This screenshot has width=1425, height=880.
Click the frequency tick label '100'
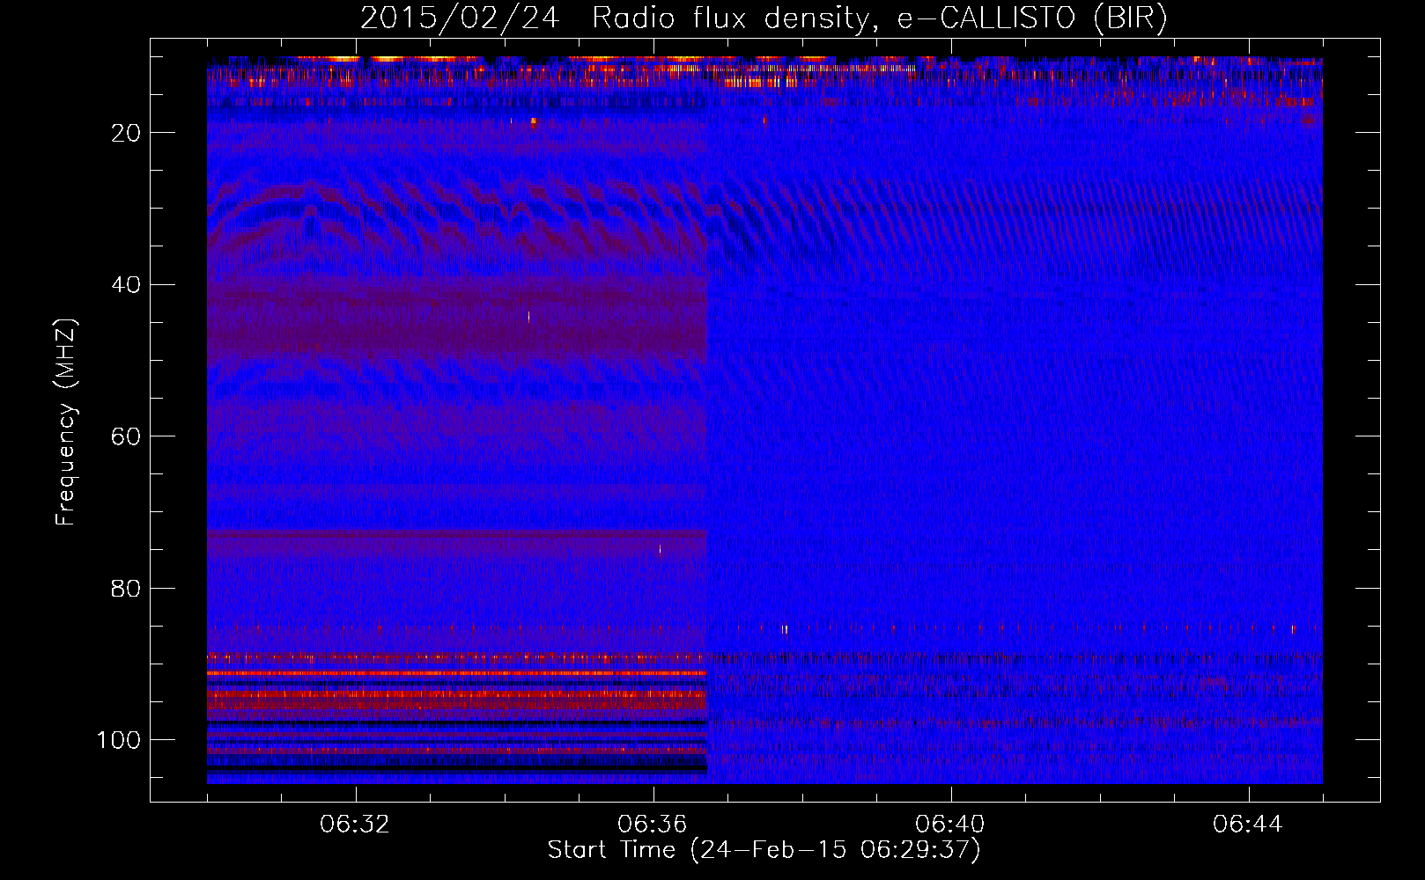119,740
